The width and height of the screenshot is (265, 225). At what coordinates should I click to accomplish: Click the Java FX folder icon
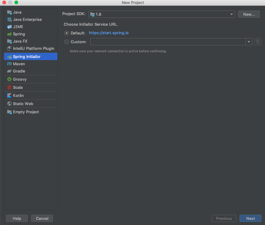coord(9,41)
